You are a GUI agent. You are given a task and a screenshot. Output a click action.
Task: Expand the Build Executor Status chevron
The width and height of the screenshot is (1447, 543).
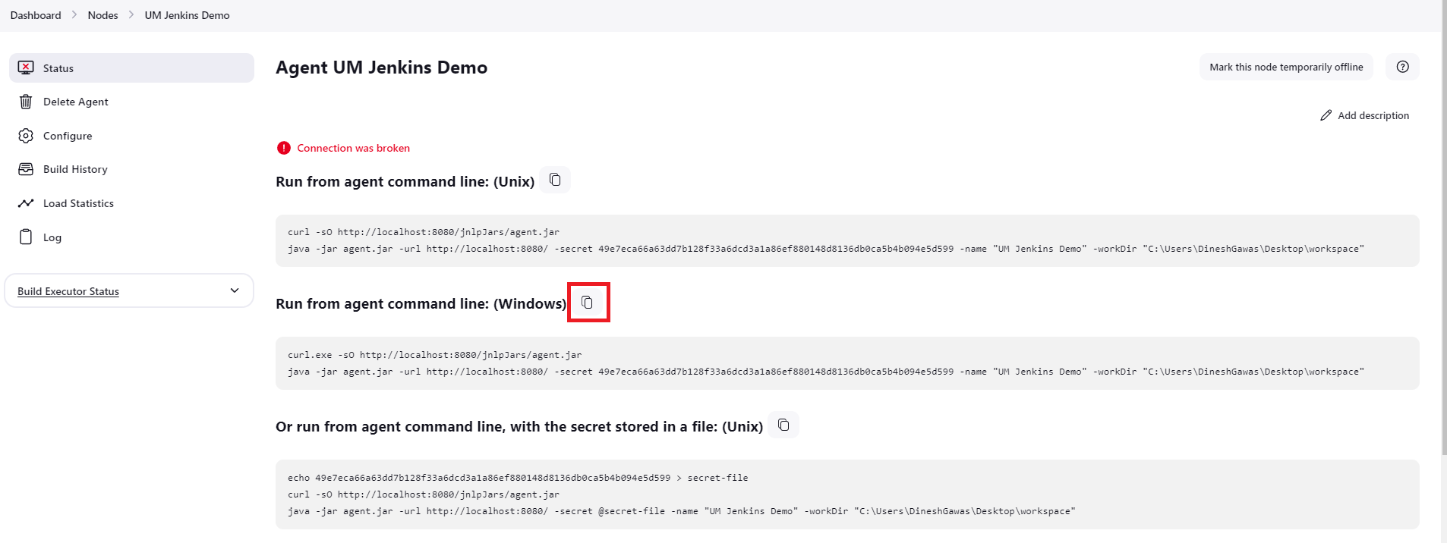(x=235, y=290)
